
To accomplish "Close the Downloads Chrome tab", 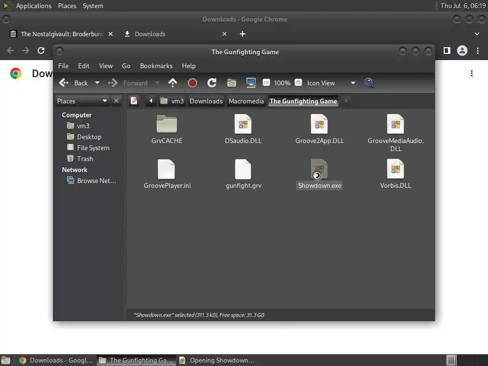I will (224, 34).
